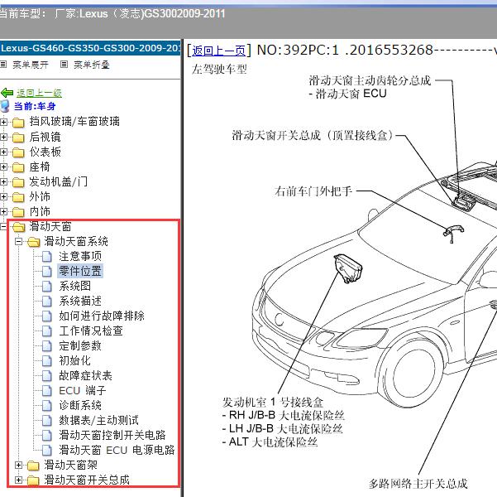Expand the 座椅 tree node
This screenshot has height=497, width=497.
coord(3,166)
